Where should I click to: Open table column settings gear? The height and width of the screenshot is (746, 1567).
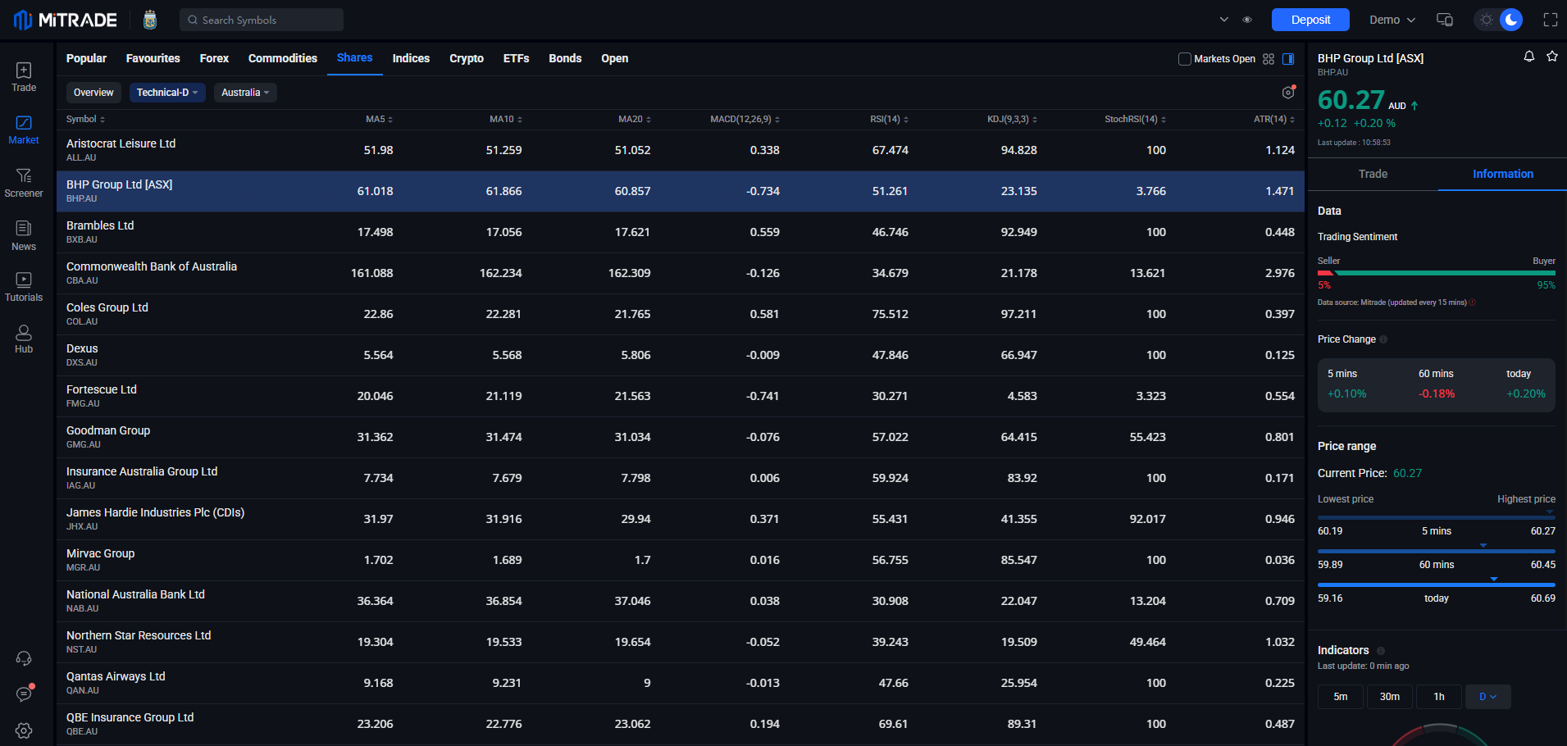tap(1288, 93)
